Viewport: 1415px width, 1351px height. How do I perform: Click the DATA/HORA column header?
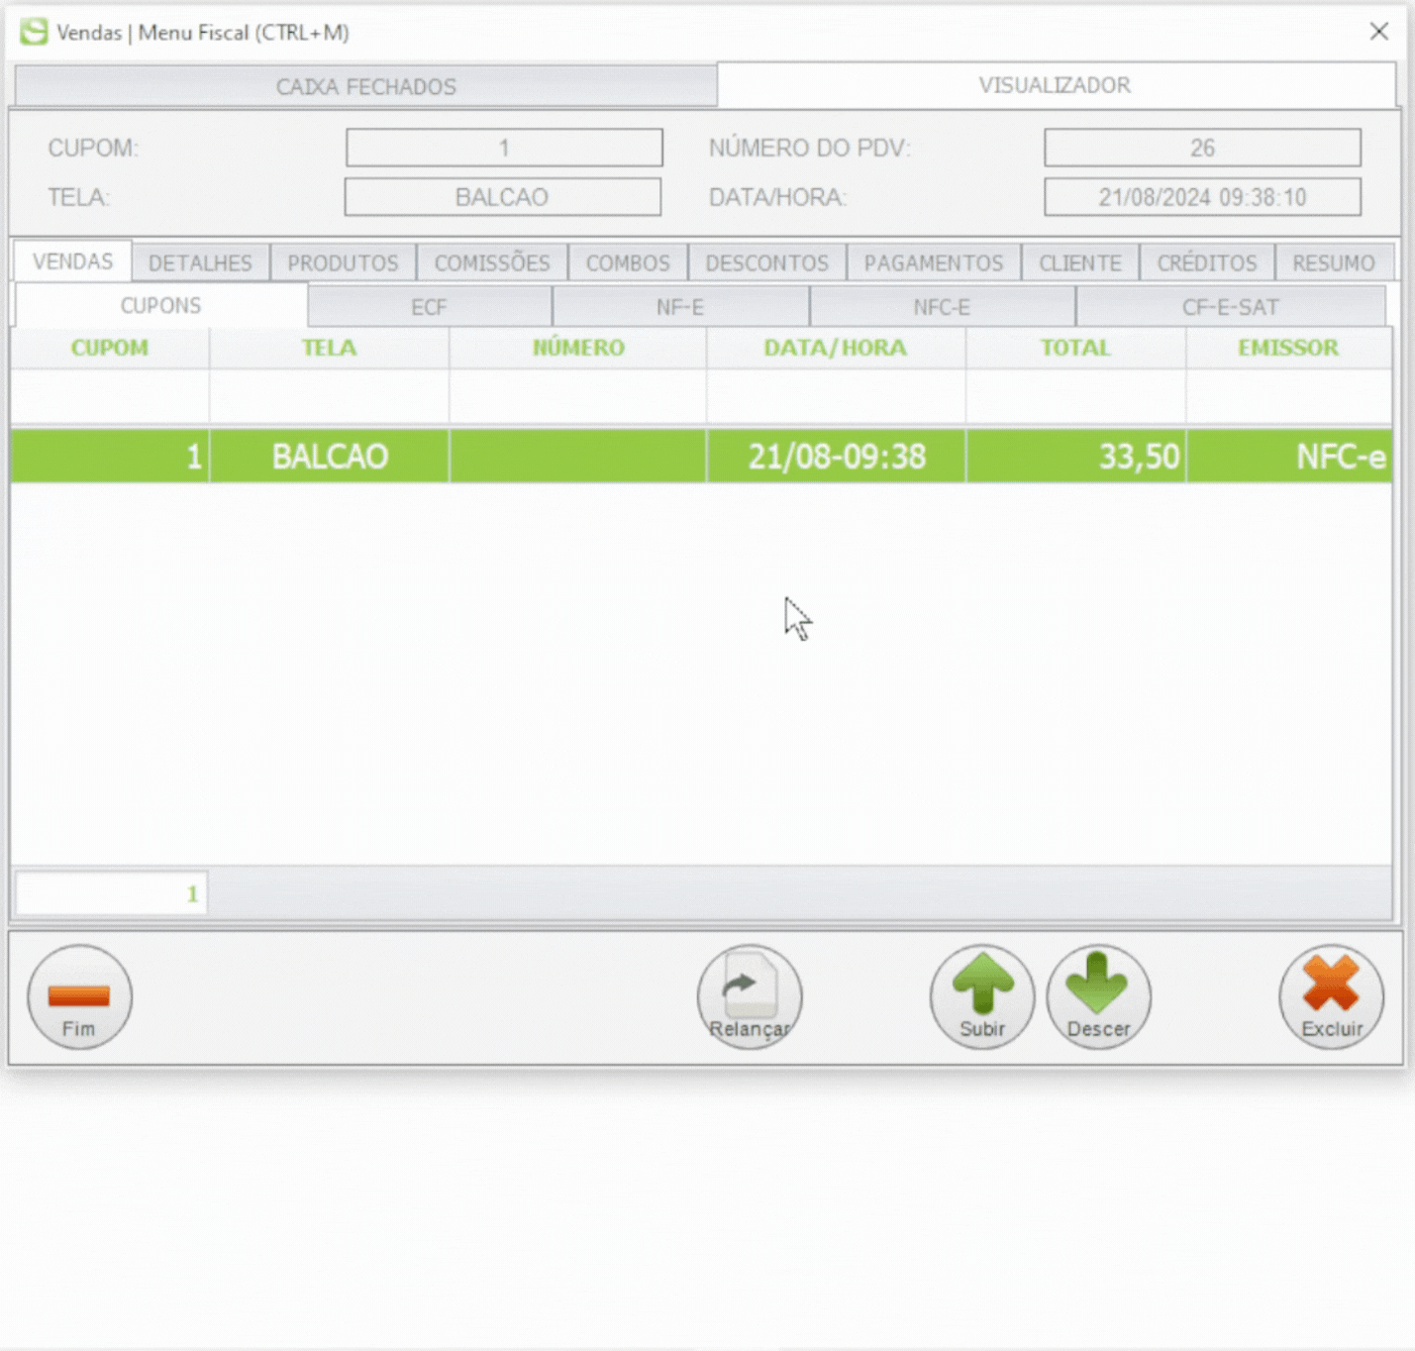(x=836, y=348)
